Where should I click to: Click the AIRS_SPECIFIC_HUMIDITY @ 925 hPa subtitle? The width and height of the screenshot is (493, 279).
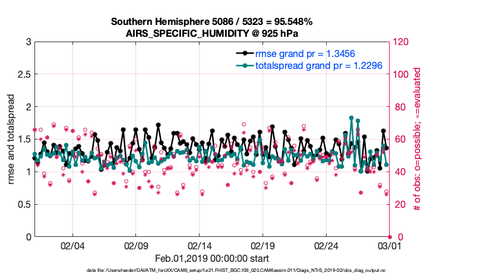(211, 33)
